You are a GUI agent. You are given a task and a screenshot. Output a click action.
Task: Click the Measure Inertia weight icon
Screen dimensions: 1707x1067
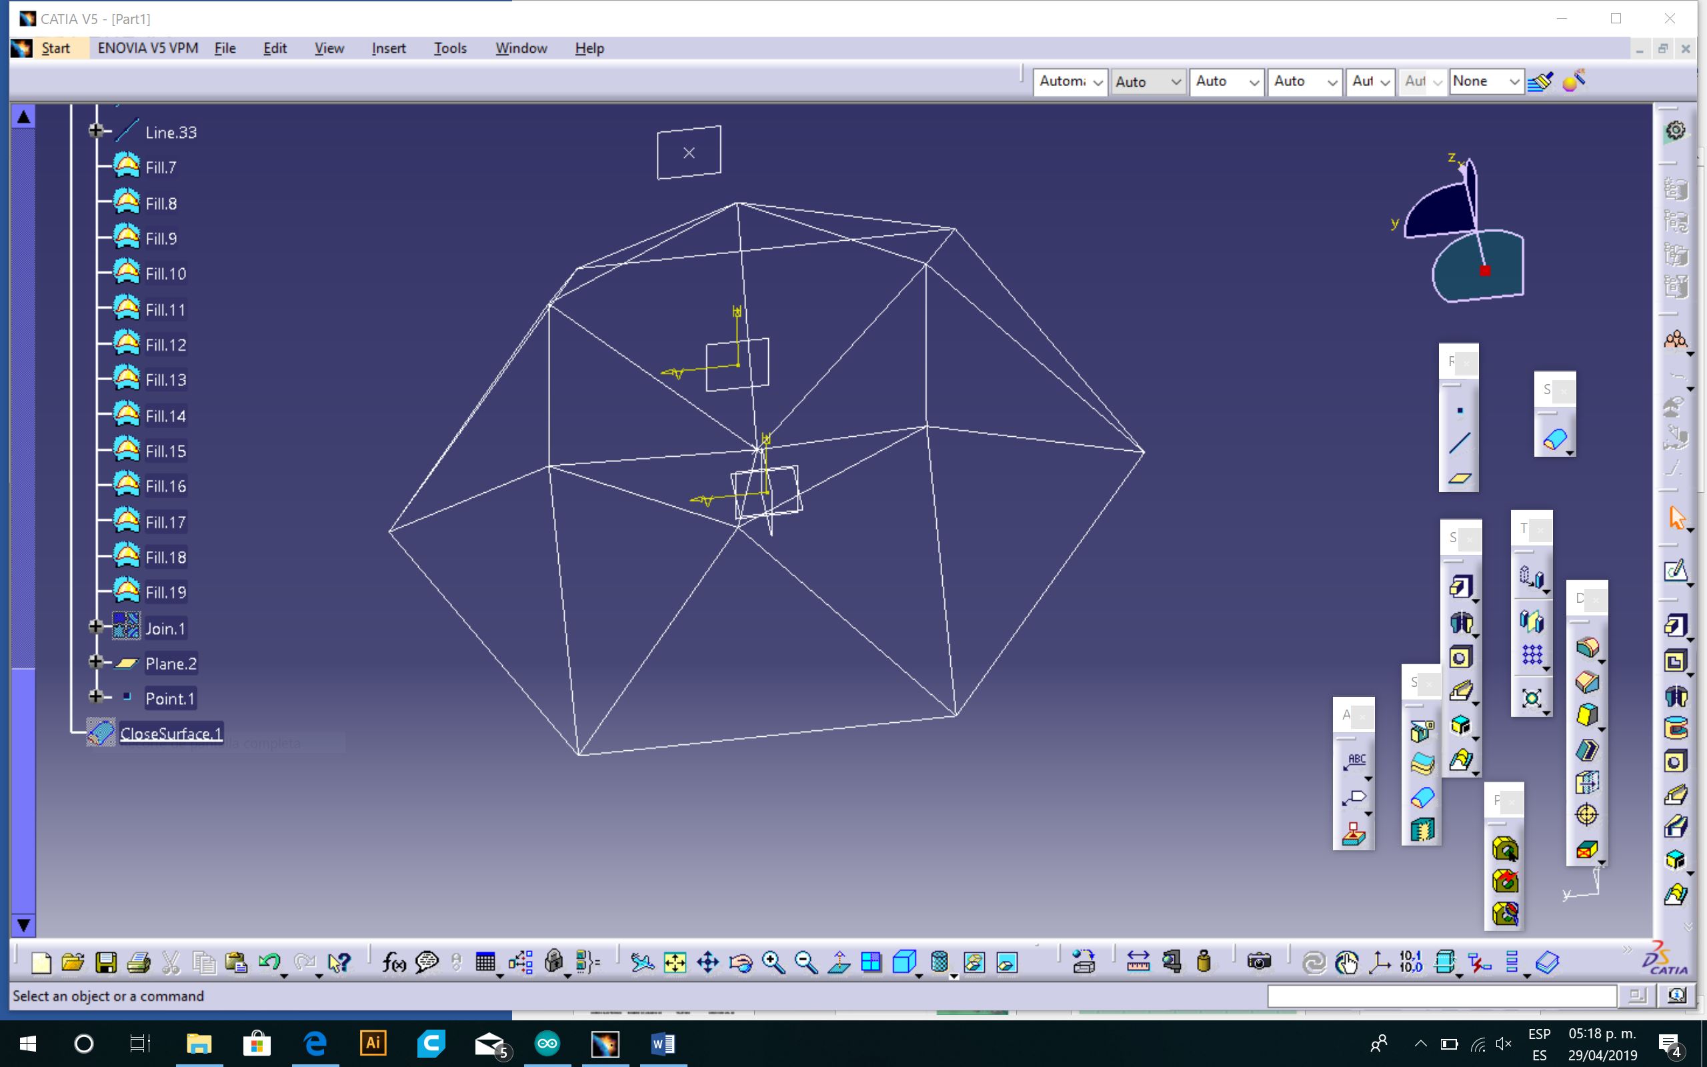coord(1204,962)
